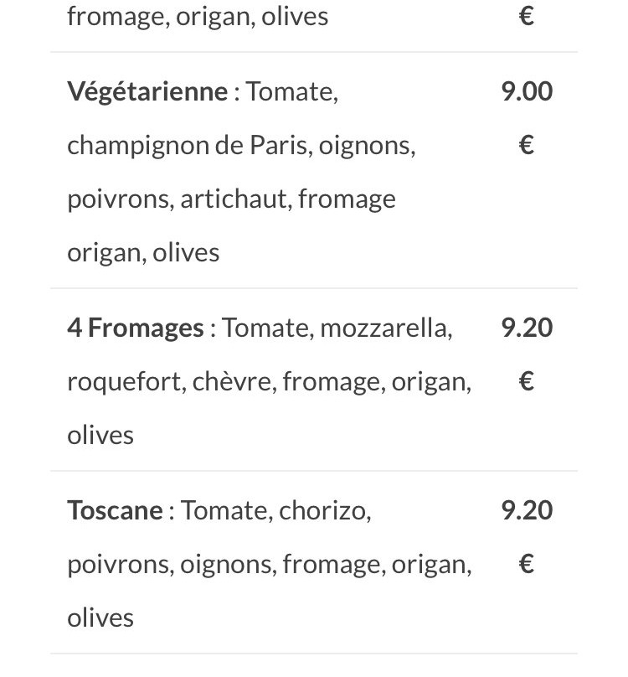The height and width of the screenshot is (677, 628).
Task: Select the 'poivrons, artichaut, fromage' text line
Action: click(231, 200)
